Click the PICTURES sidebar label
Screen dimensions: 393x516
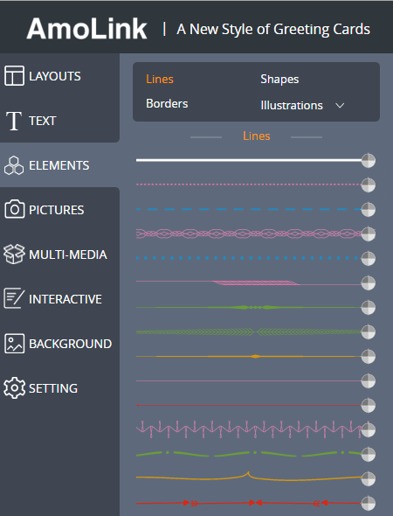[x=57, y=210]
